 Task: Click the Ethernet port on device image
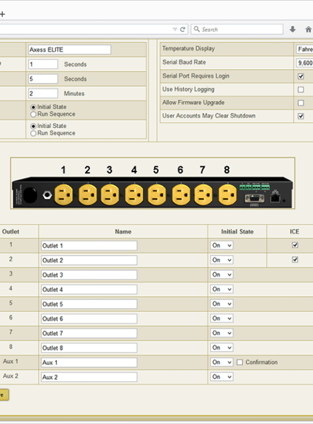[x=275, y=197]
